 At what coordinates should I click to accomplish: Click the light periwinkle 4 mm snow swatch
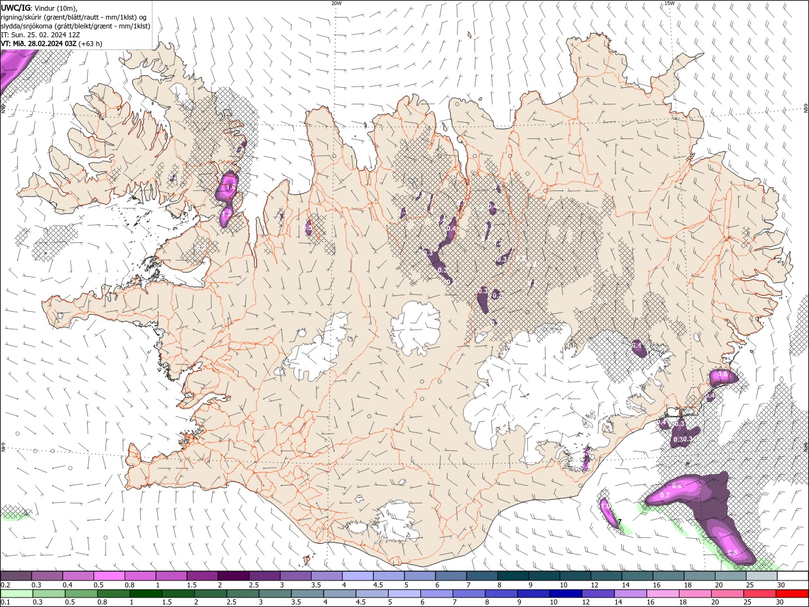point(357,576)
